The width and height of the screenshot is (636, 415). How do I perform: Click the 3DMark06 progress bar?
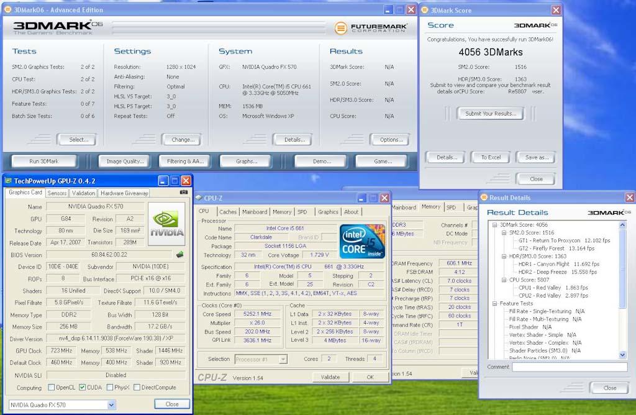[219, 27]
